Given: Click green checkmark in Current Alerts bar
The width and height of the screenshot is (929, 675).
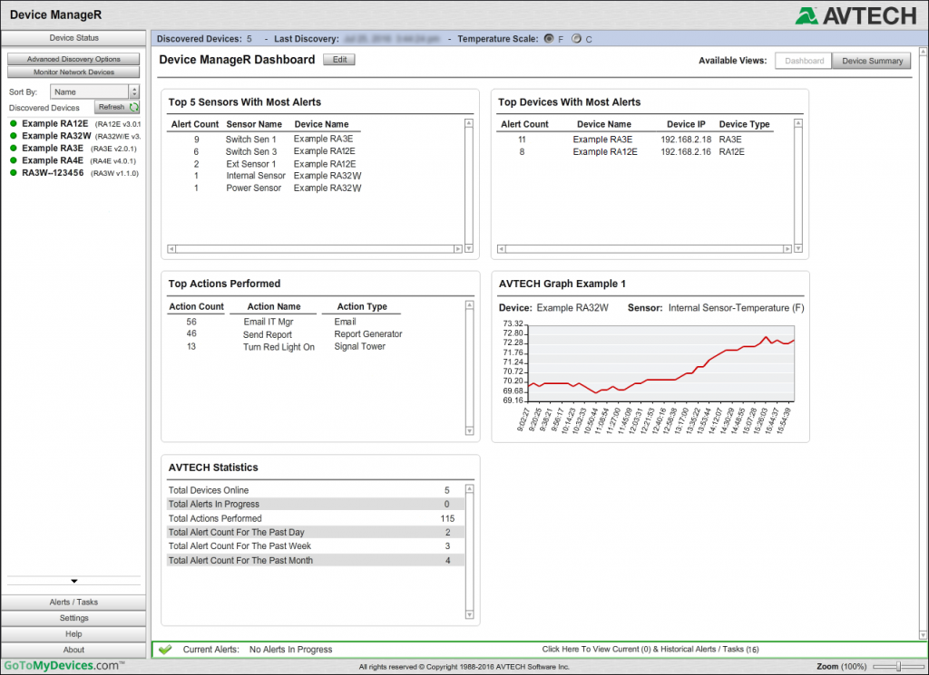Looking at the screenshot, I should coord(166,650).
